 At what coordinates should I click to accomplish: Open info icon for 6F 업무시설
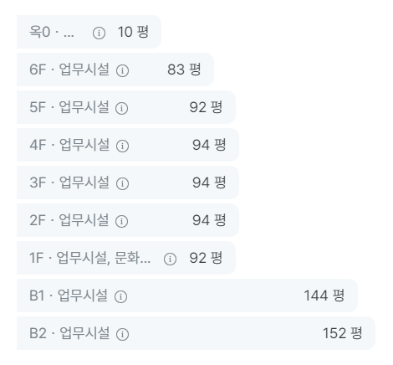(x=122, y=70)
